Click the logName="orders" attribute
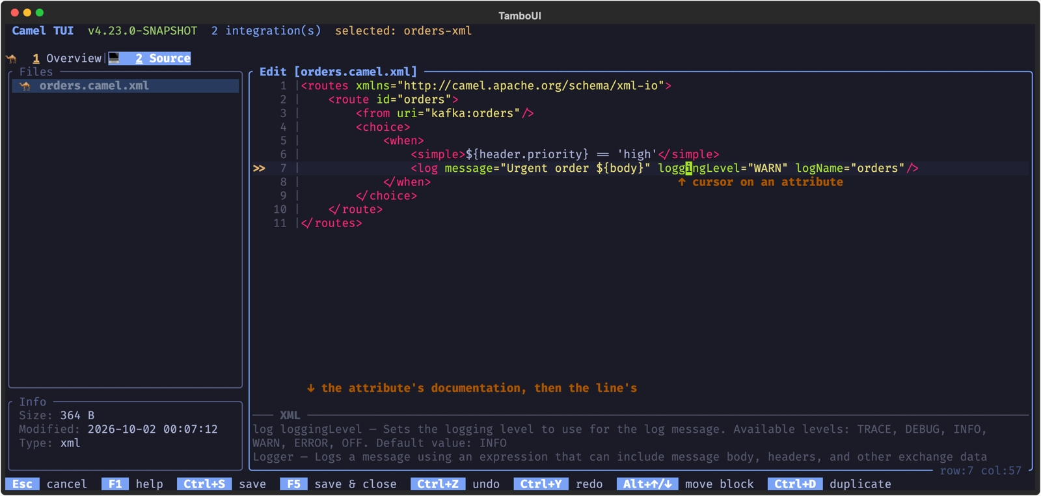The height and width of the screenshot is (496, 1041). (850, 169)
